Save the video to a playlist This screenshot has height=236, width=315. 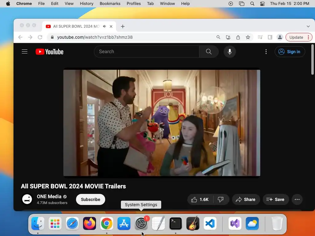point(275,199)
